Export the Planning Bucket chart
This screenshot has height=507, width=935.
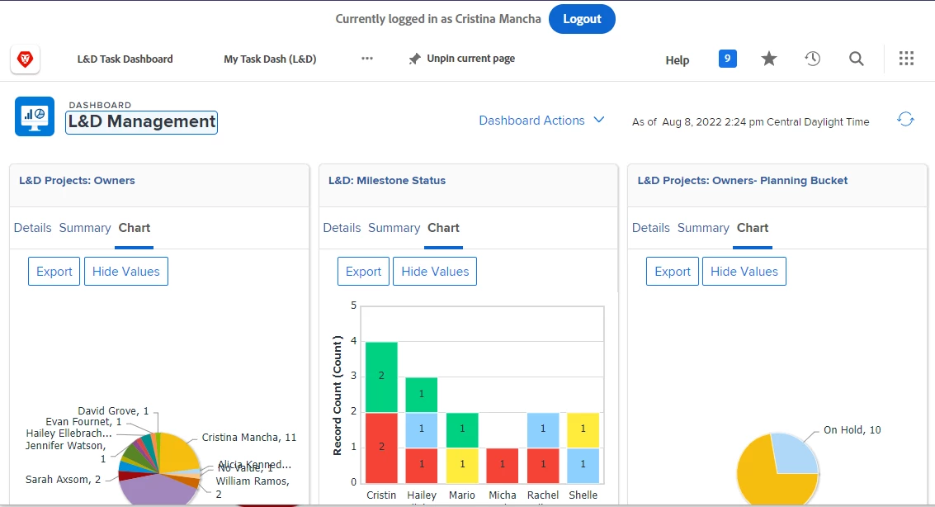(673, 272)
